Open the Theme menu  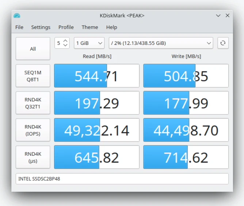tap(90, 27)
